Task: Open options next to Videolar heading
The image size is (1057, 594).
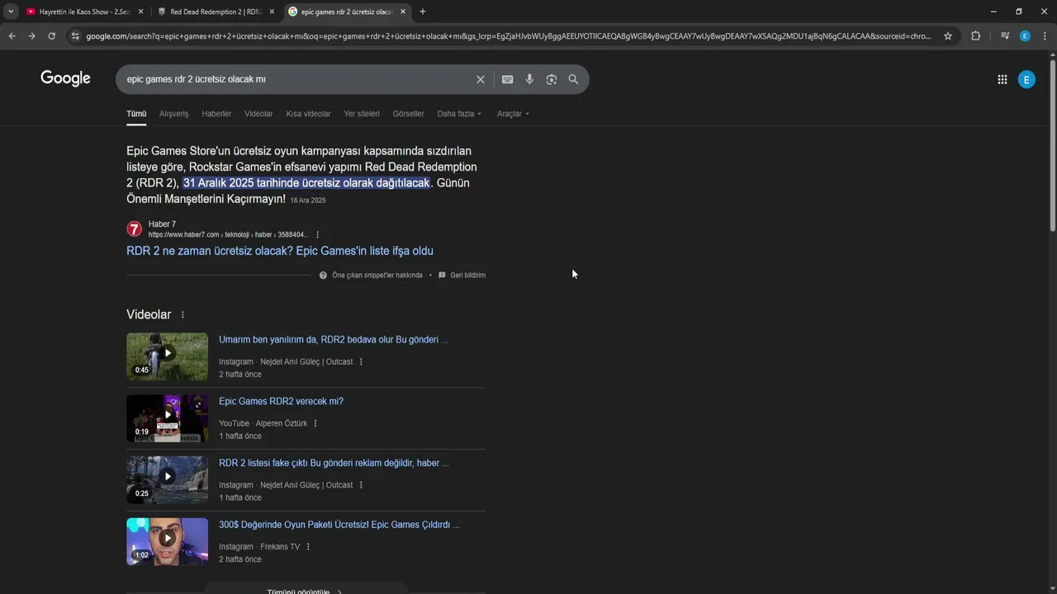Action: pos(182,315)
